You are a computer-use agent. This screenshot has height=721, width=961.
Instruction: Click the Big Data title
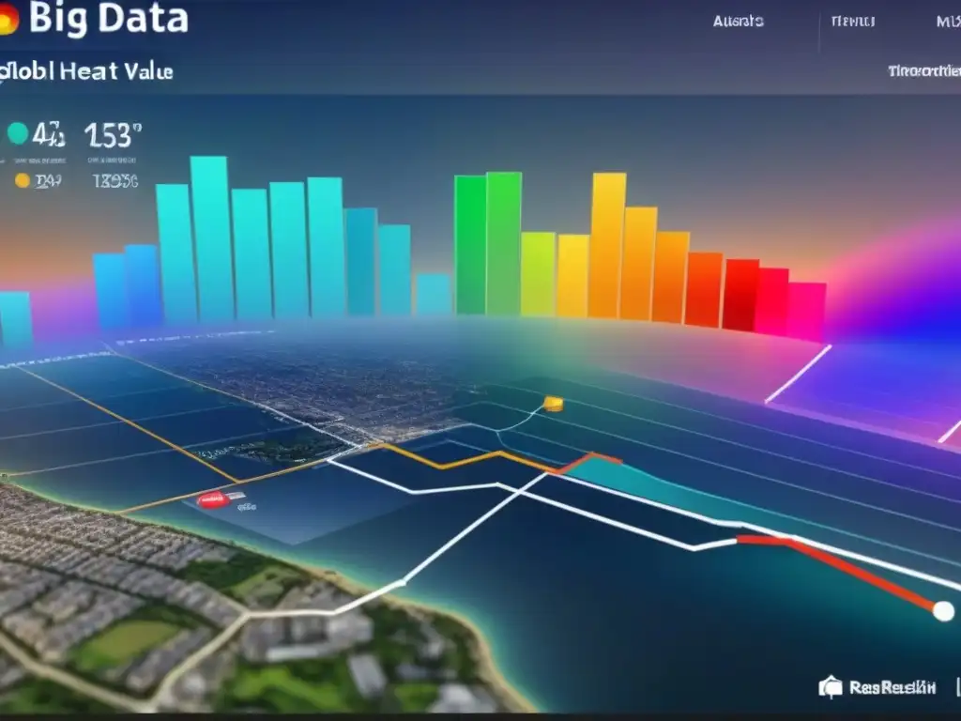click(108, 19)
